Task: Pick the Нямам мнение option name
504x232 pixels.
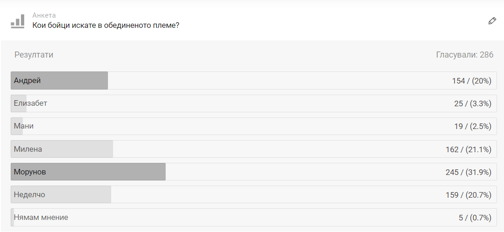Action: 41,218
